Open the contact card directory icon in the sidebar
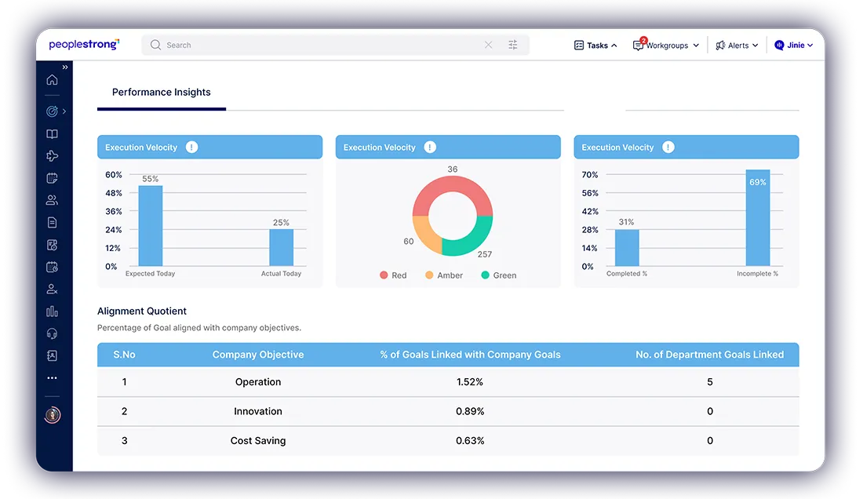This screenshot has width=863, height=499. [x=52, y=355]
